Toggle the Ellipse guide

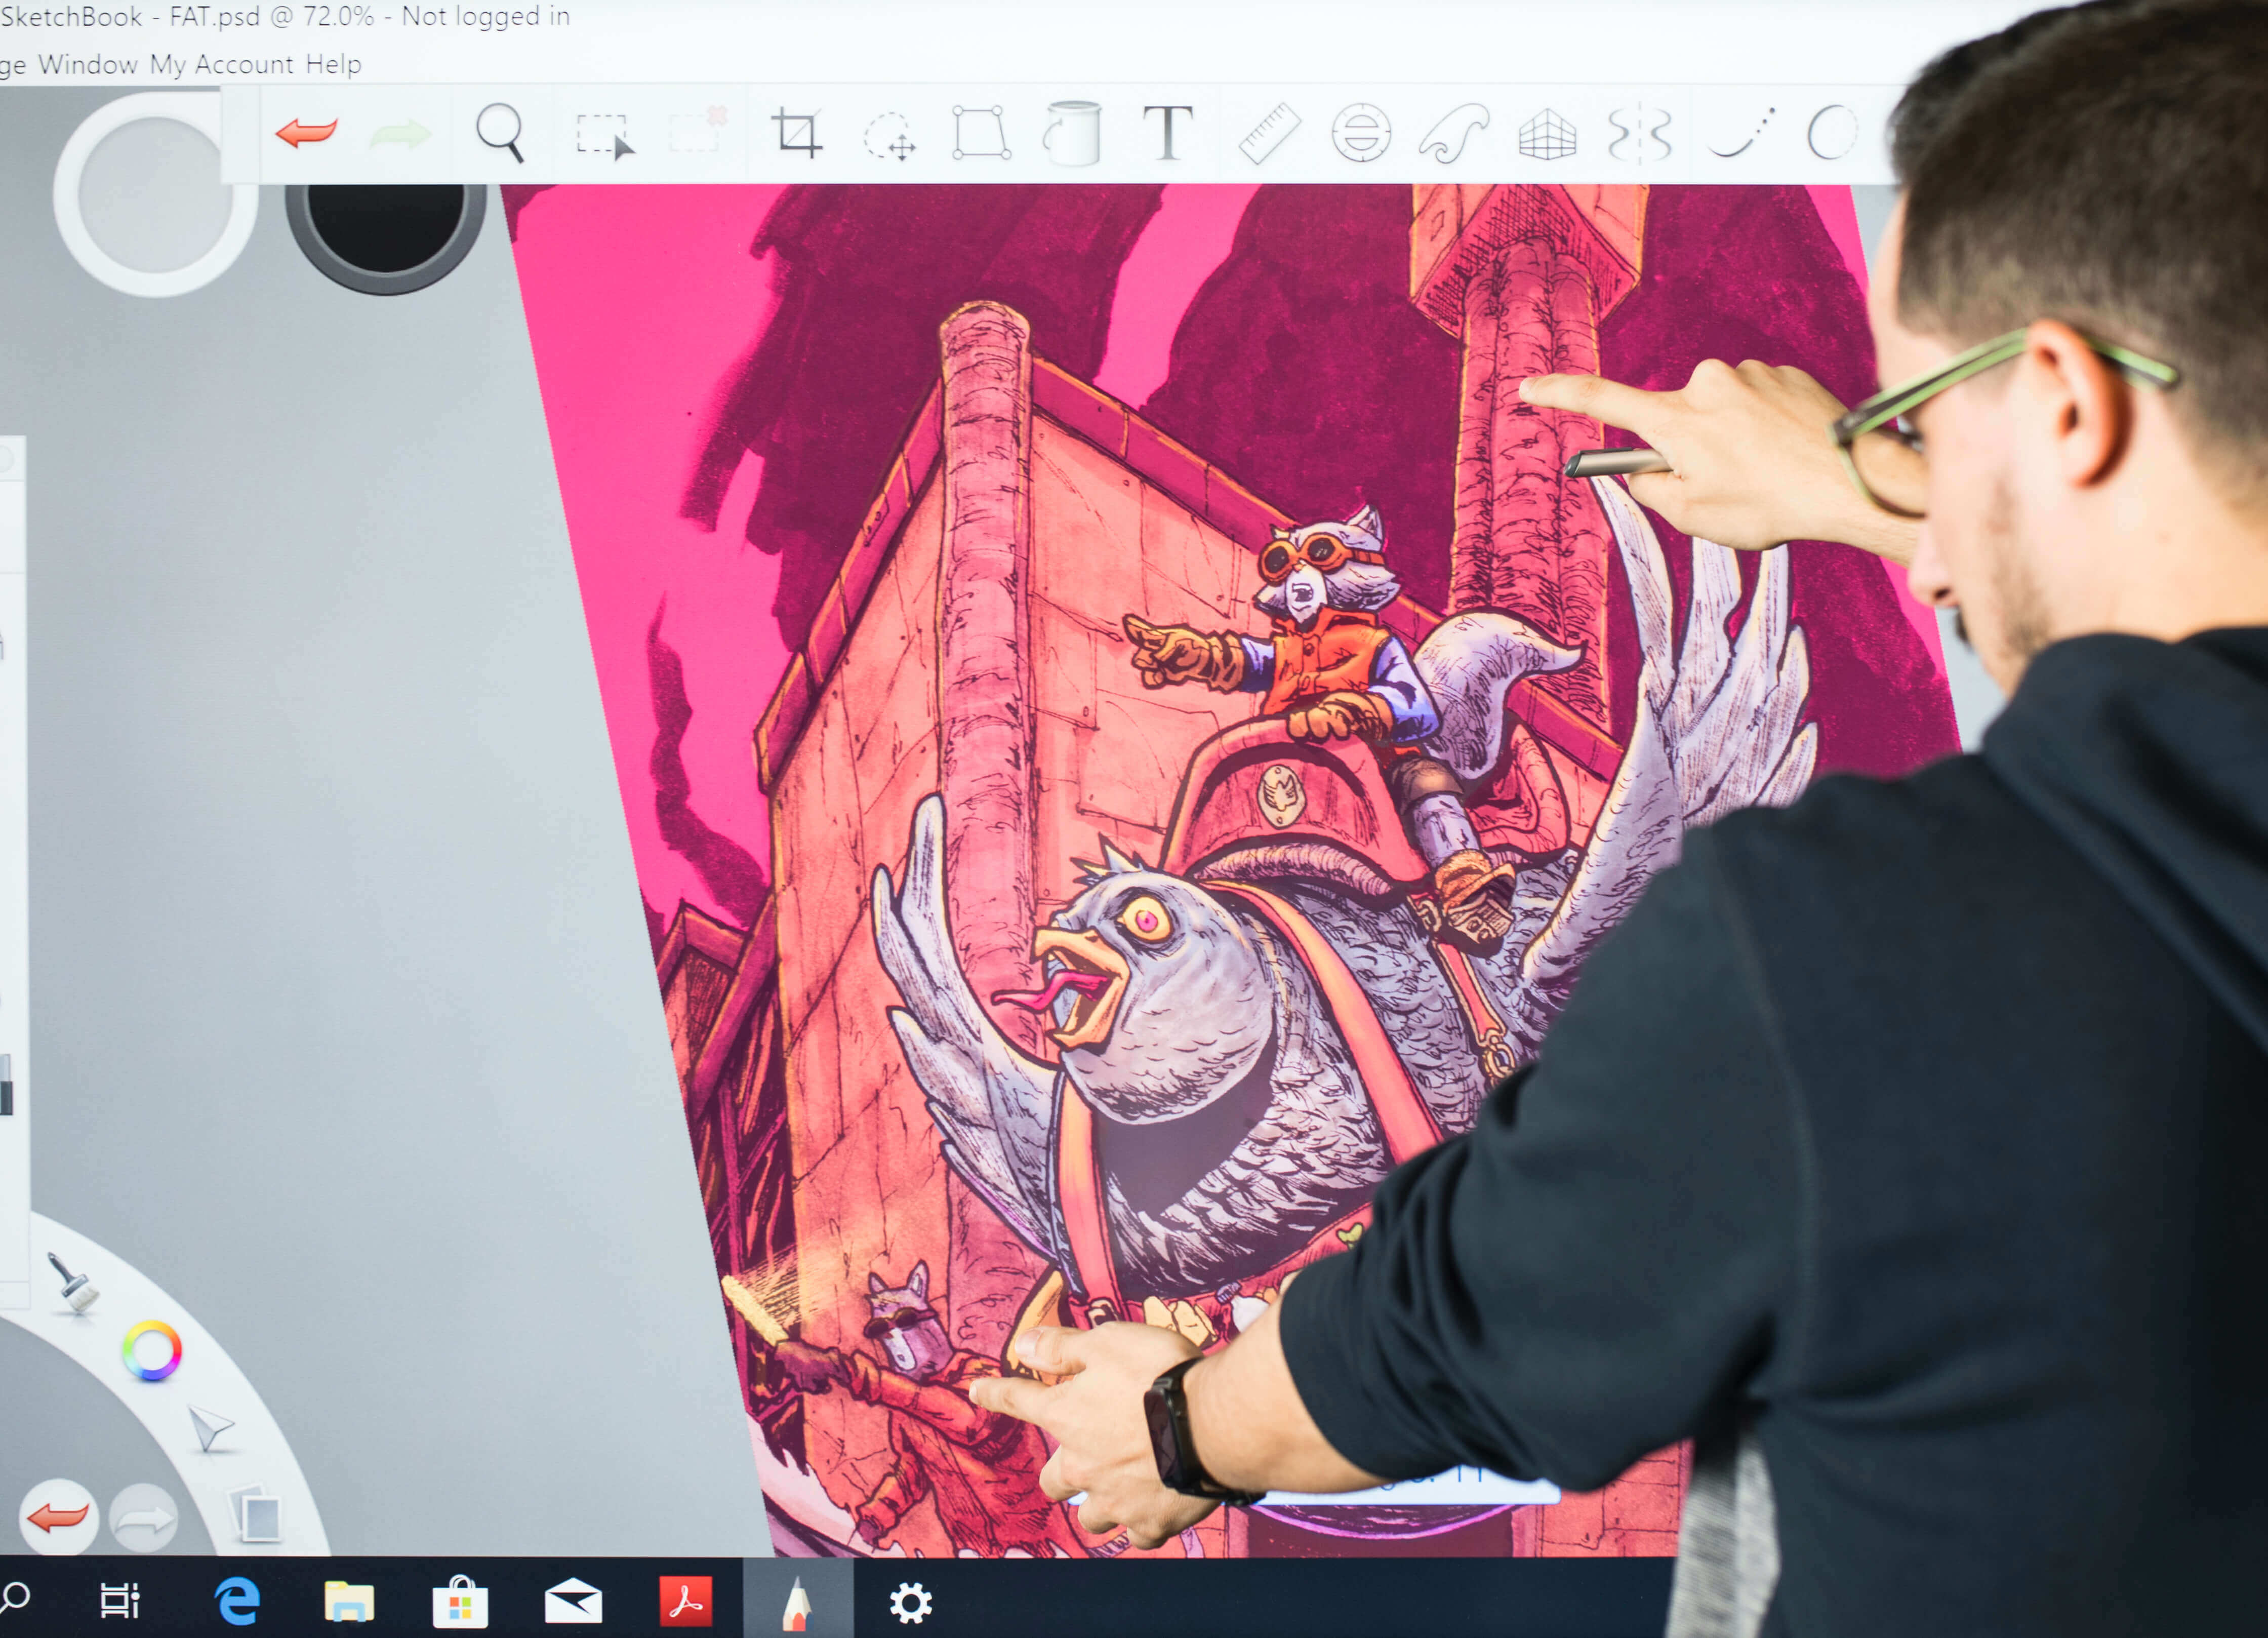point(1361,133)
